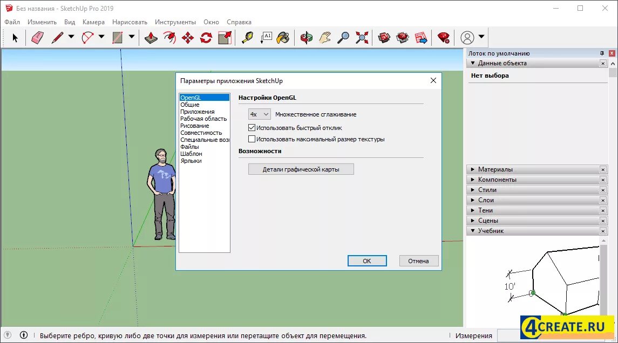Image resolution: width=618 pixels, height=343 pixels.
Task: Select the Pan hand tool
Action: click(x=325, y=38)
